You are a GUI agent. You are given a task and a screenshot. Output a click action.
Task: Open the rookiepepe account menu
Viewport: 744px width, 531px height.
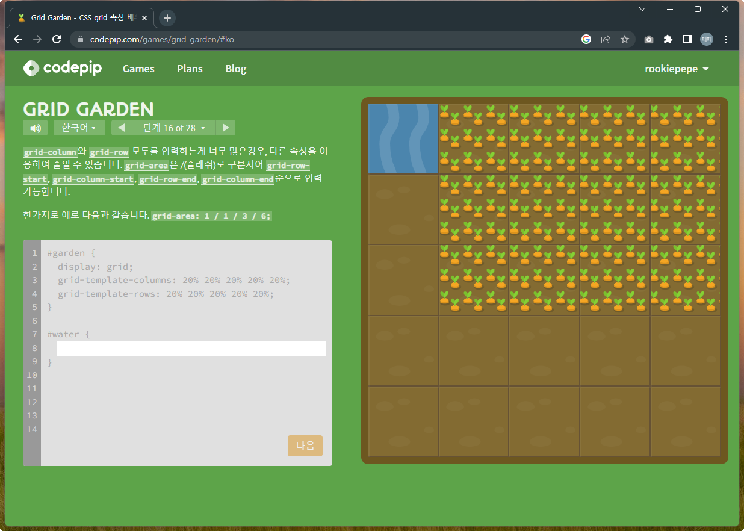(x=677, y=69)
